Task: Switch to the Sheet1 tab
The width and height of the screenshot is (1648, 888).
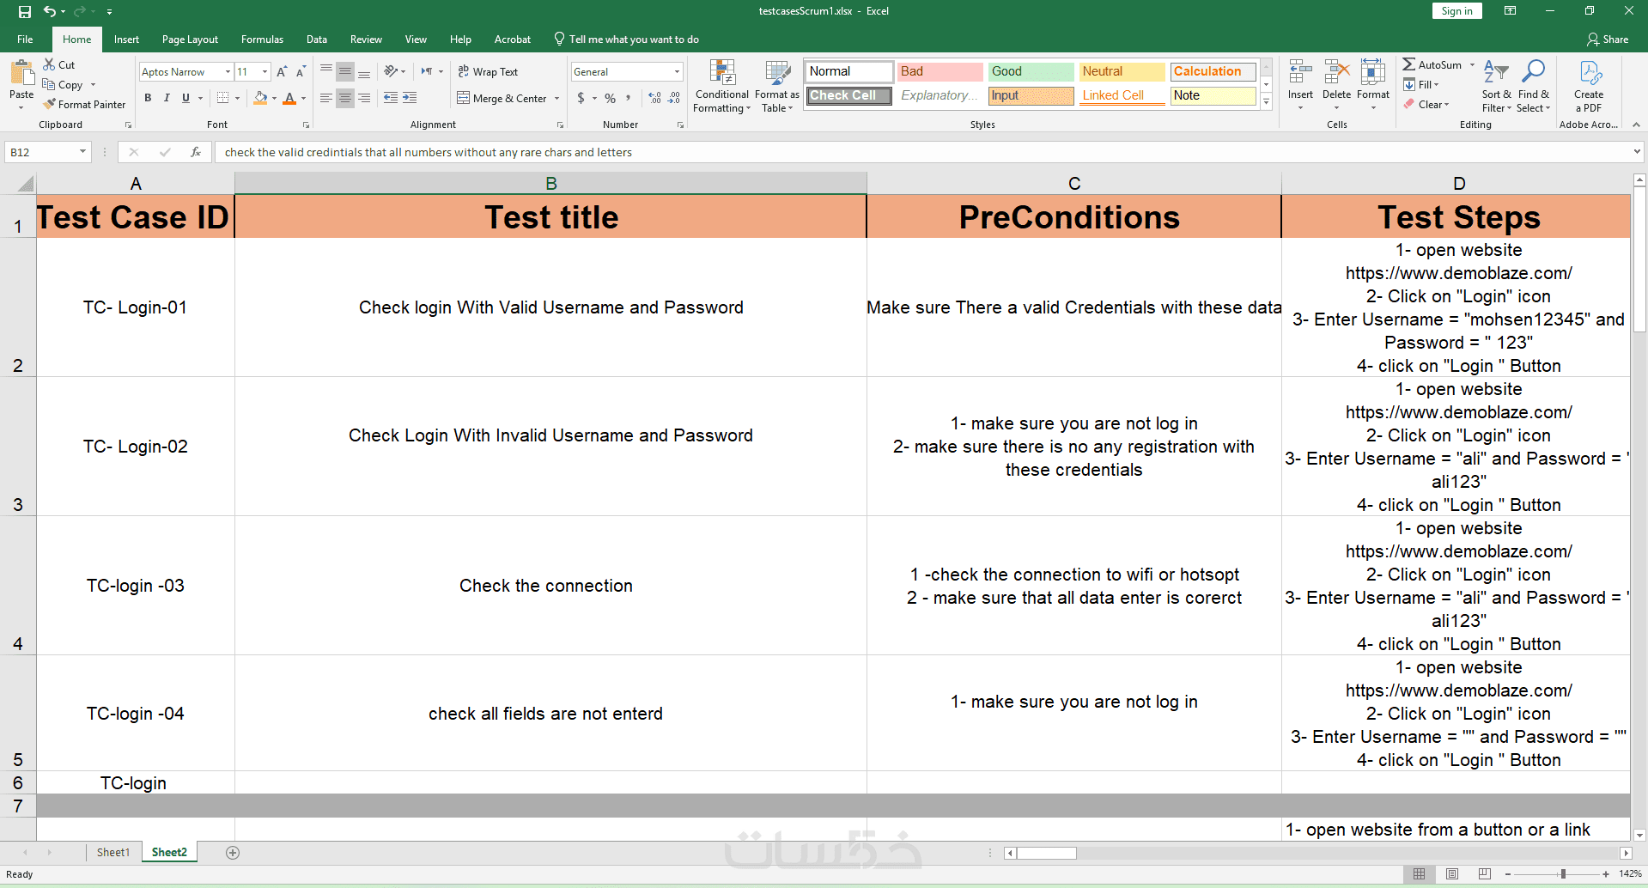Action: tap(113, 853)
